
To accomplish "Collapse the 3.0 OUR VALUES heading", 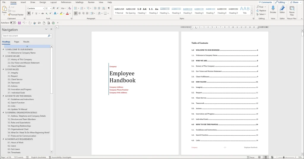I will pyautogui.click(x=3, y=69).
